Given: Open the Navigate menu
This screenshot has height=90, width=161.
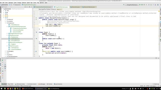Looking at the screenshot, I should click(x=11, y=3).
